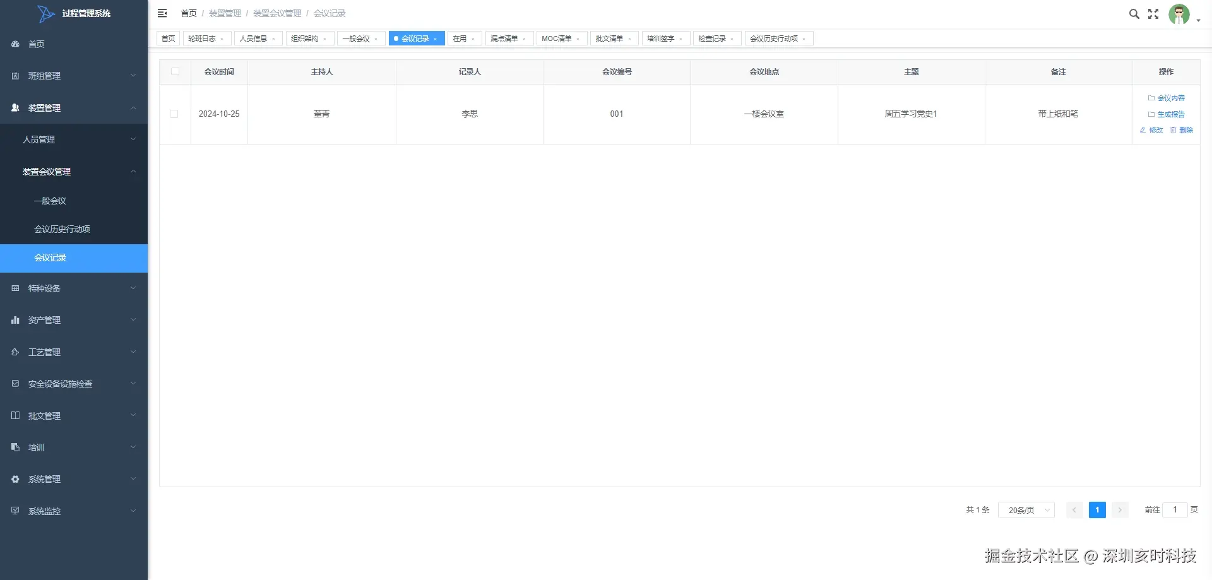This screenshot has width=1212, height=580.
Task: Close the 组织架构 tab
Action: [x=325, y=39]
